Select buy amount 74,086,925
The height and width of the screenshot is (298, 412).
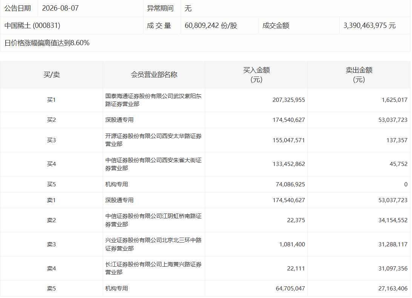(x=290, y=184)
